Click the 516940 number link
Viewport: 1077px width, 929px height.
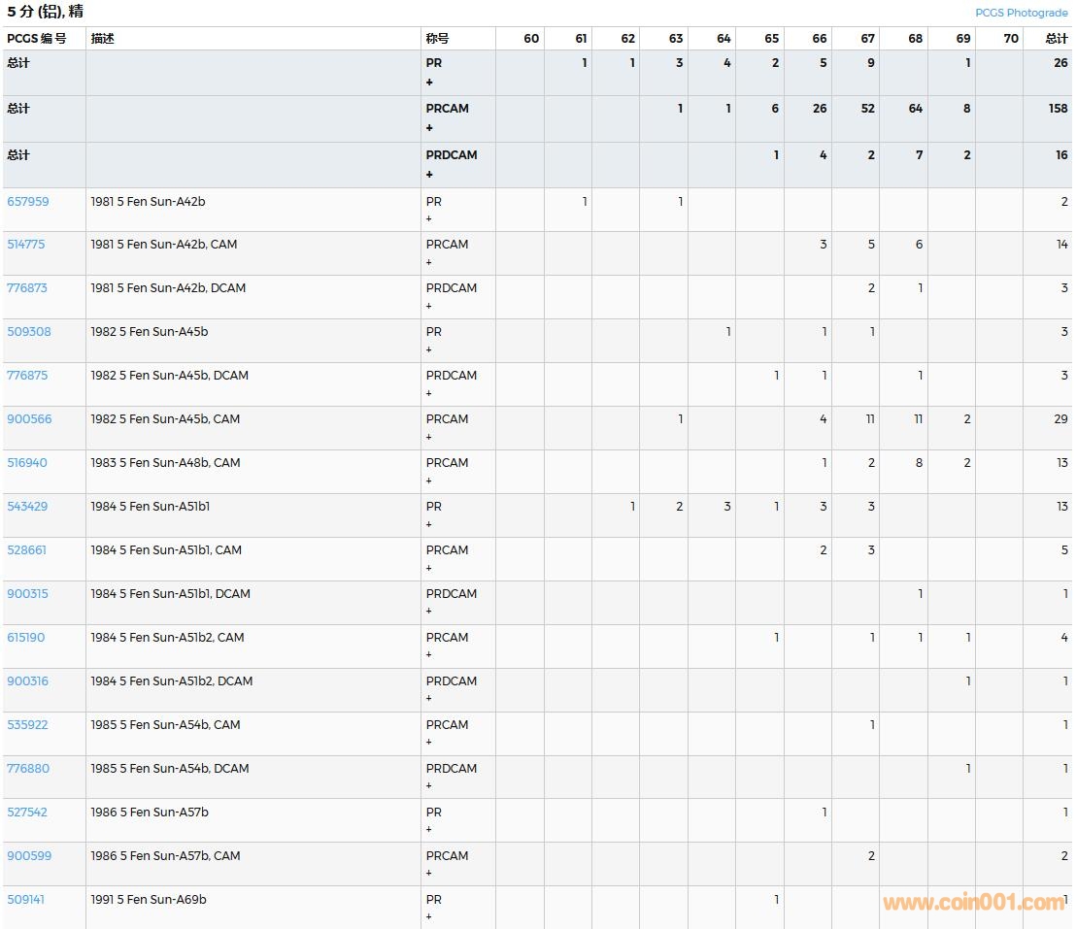coord(27,463)
